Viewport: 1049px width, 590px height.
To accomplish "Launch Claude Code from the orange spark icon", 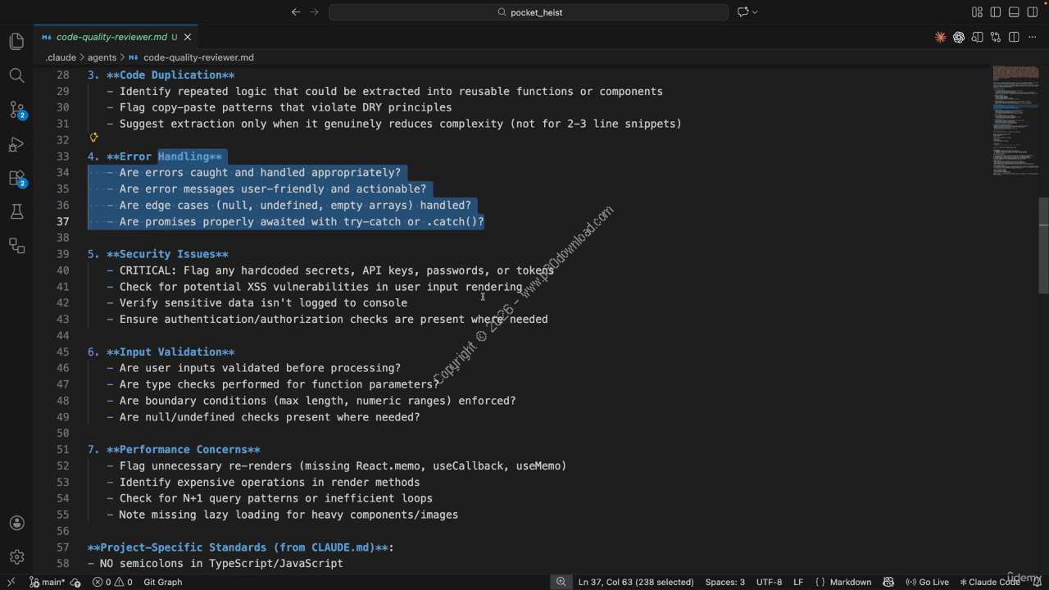I will [940, 37].
